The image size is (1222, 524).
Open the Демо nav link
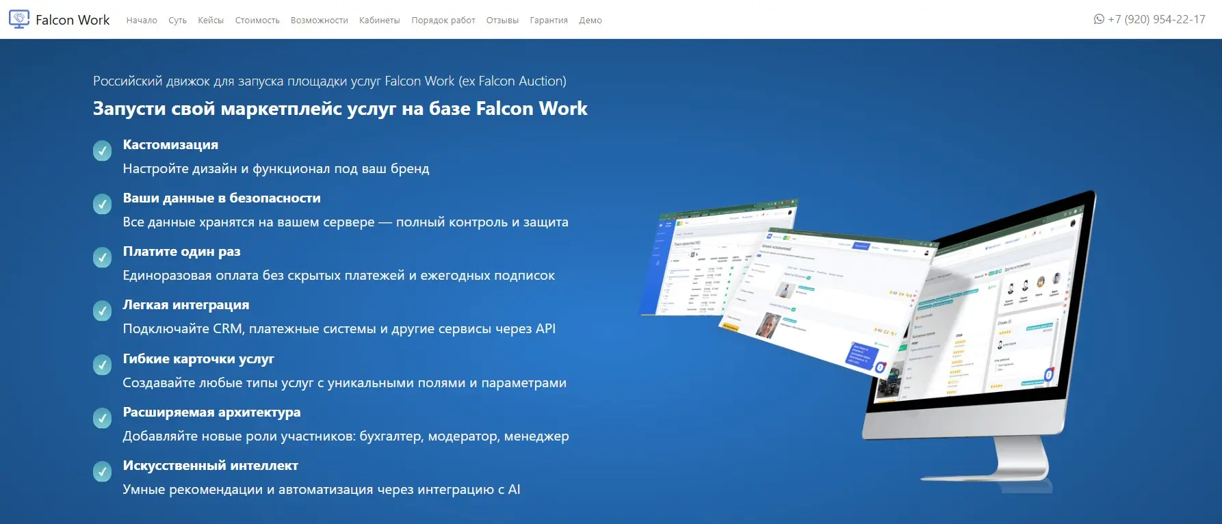(590, 21)
